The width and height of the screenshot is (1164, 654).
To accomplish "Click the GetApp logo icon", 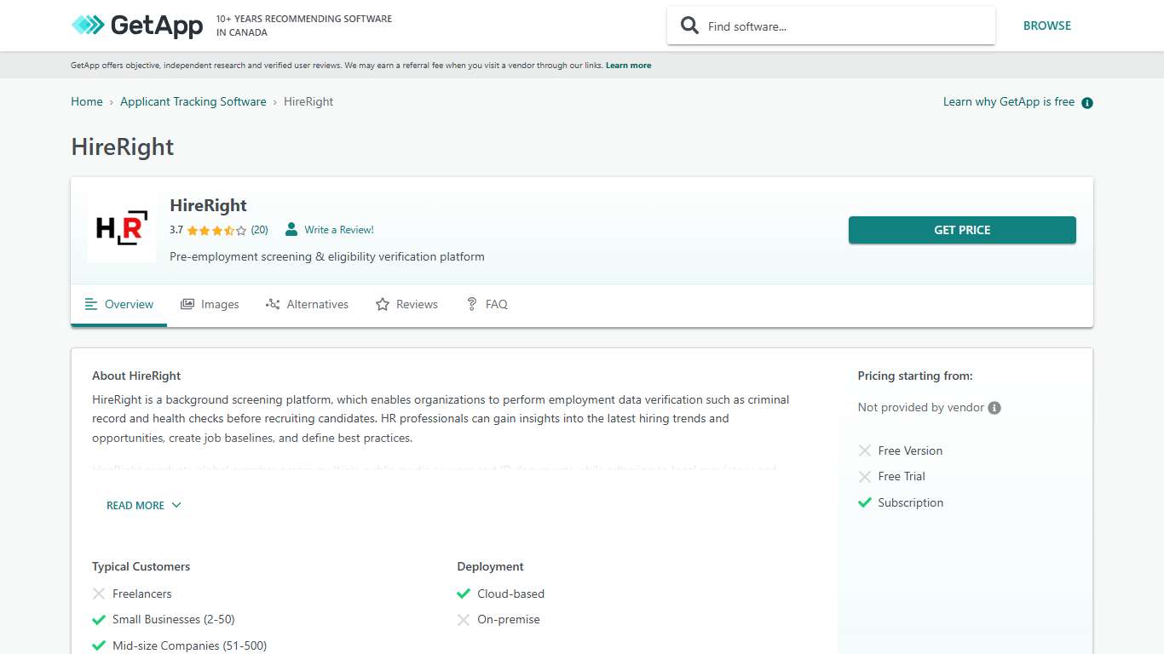I will pos(88,26).
